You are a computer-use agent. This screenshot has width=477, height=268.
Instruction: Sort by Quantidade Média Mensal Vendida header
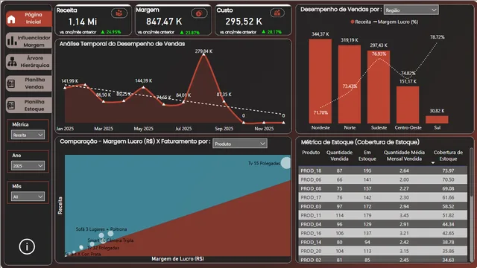tap(404, 156)
